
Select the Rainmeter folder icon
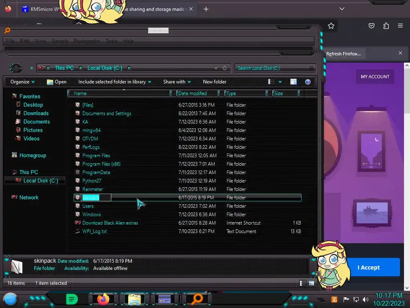(78, 189)
